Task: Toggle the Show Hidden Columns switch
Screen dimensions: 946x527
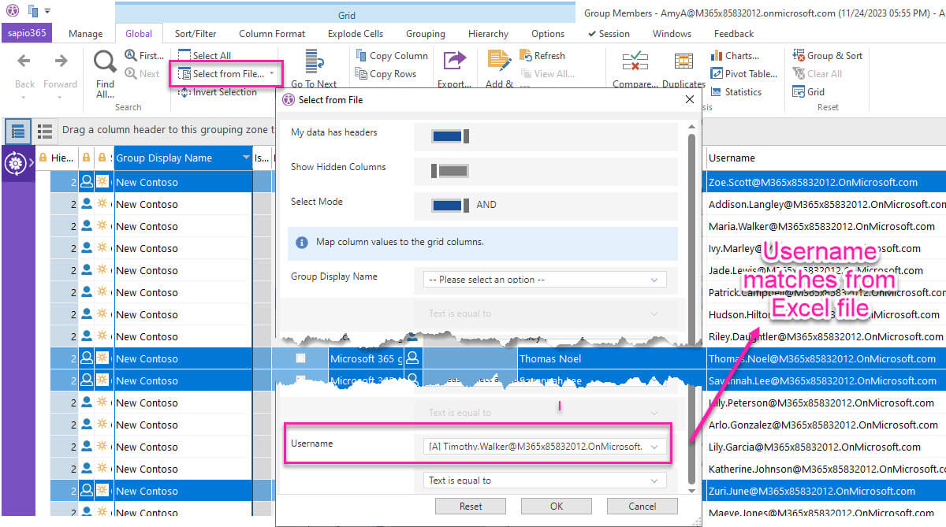Action: (451, 170)
